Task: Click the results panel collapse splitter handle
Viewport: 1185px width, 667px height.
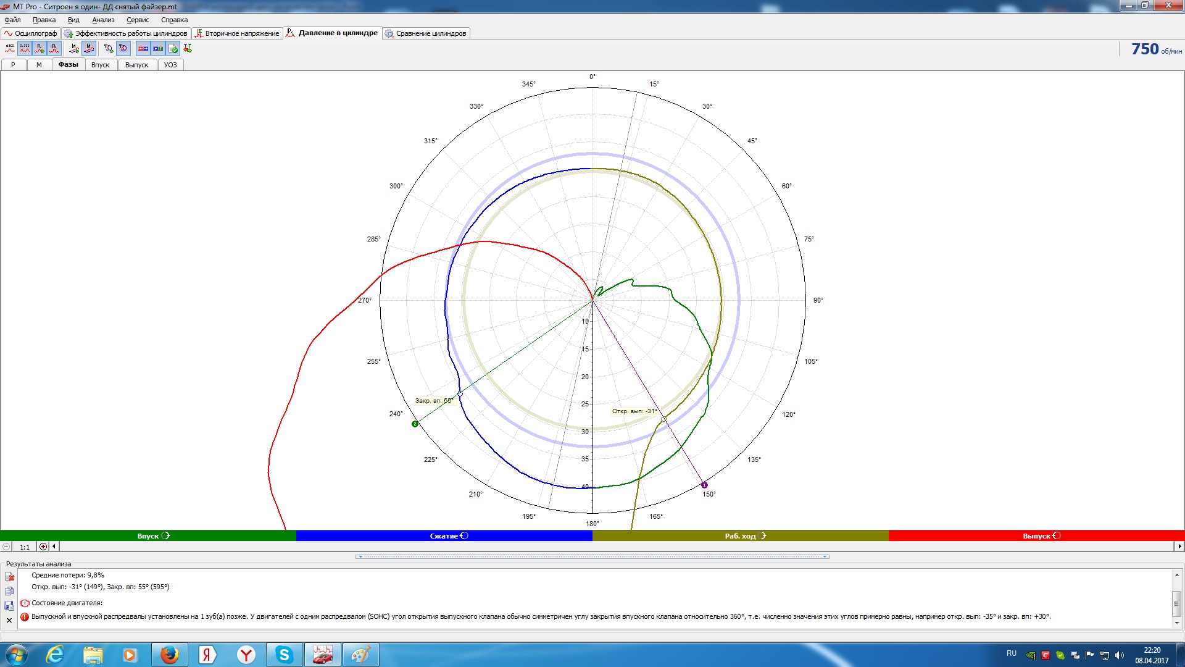Action: click(x=592, y=557)
